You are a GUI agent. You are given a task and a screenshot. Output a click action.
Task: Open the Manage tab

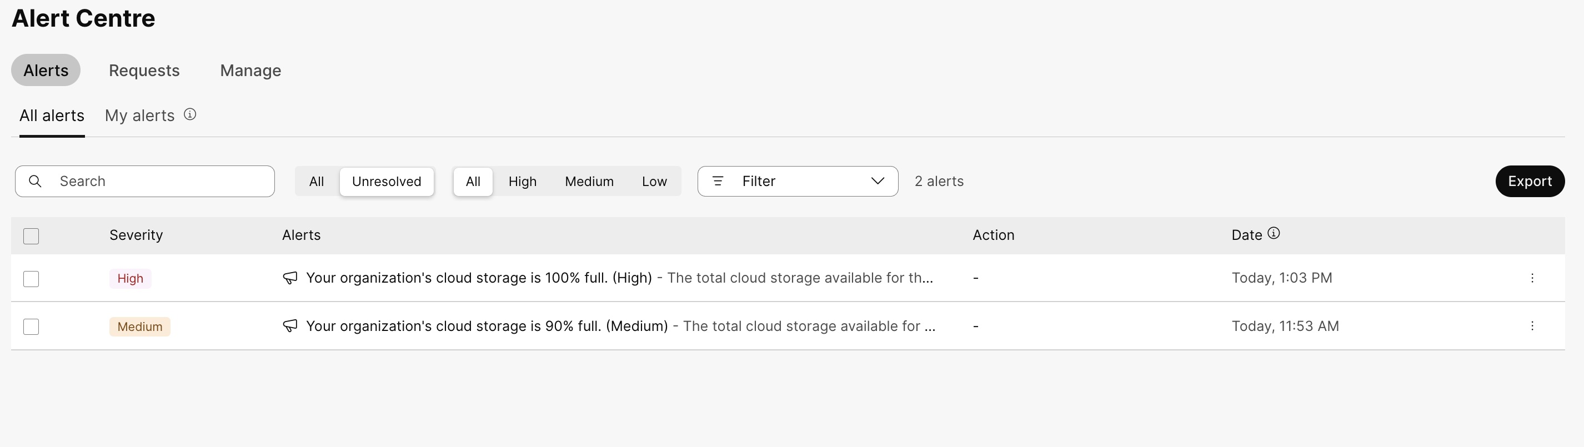pos(250,70)
